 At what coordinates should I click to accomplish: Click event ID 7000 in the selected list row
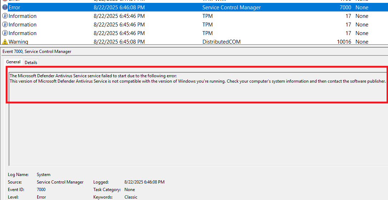(345, 8)
